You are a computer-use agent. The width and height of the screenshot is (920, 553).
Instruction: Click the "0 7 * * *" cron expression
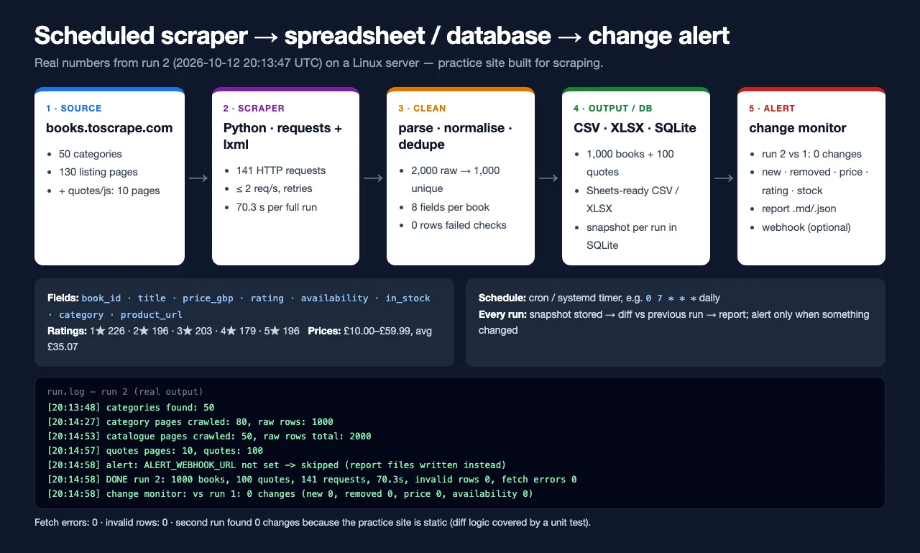pyautogui.click(x=671, y=298)
